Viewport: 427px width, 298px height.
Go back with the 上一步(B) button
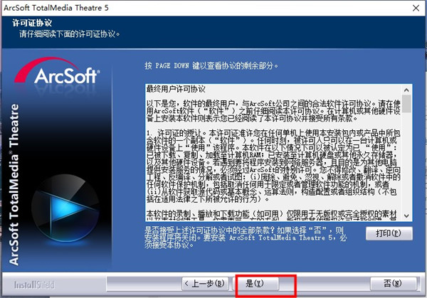point(206,284)
